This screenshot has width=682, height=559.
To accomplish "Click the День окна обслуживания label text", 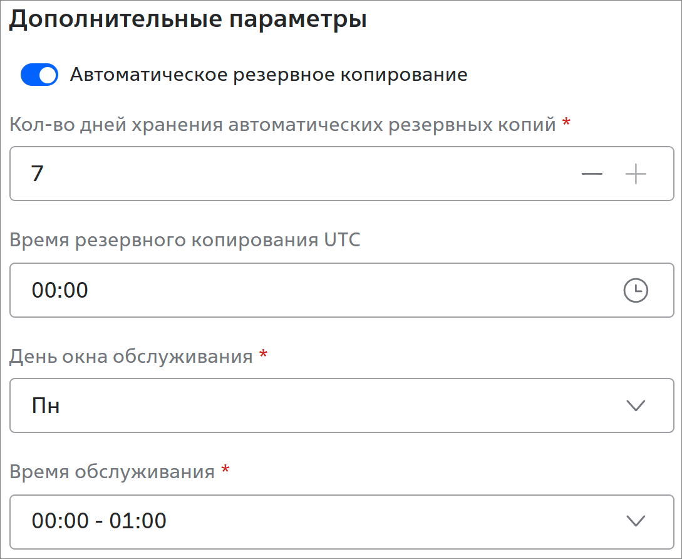I will 131,357.
